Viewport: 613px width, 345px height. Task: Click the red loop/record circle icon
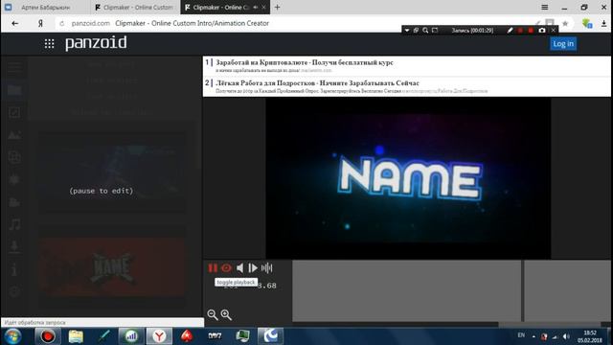[226, 268]
